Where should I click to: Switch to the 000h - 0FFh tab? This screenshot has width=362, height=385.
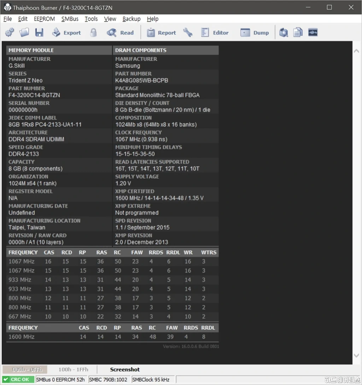click(x=25, y=369)
